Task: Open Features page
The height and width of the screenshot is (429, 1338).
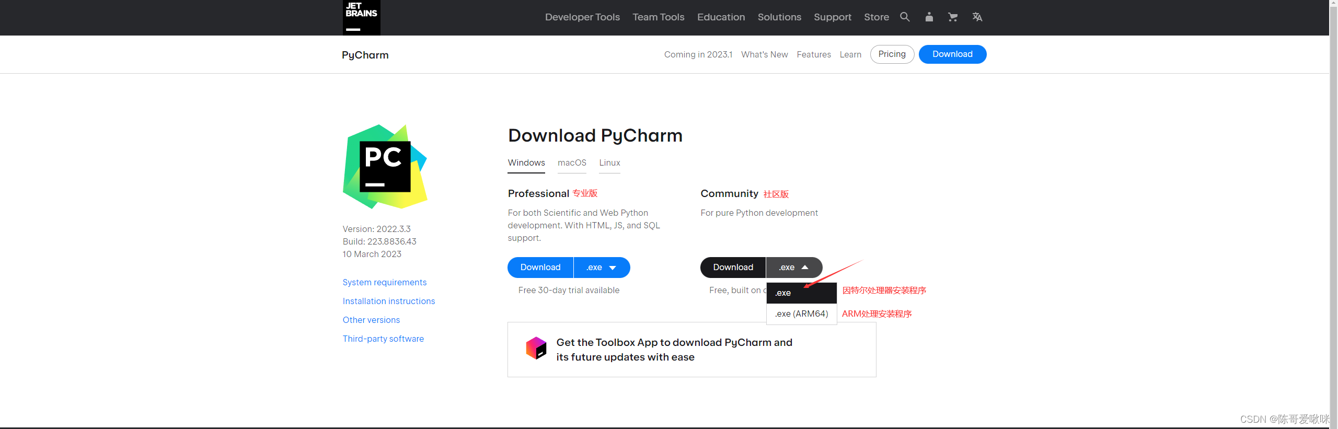Action: [814, 54]
